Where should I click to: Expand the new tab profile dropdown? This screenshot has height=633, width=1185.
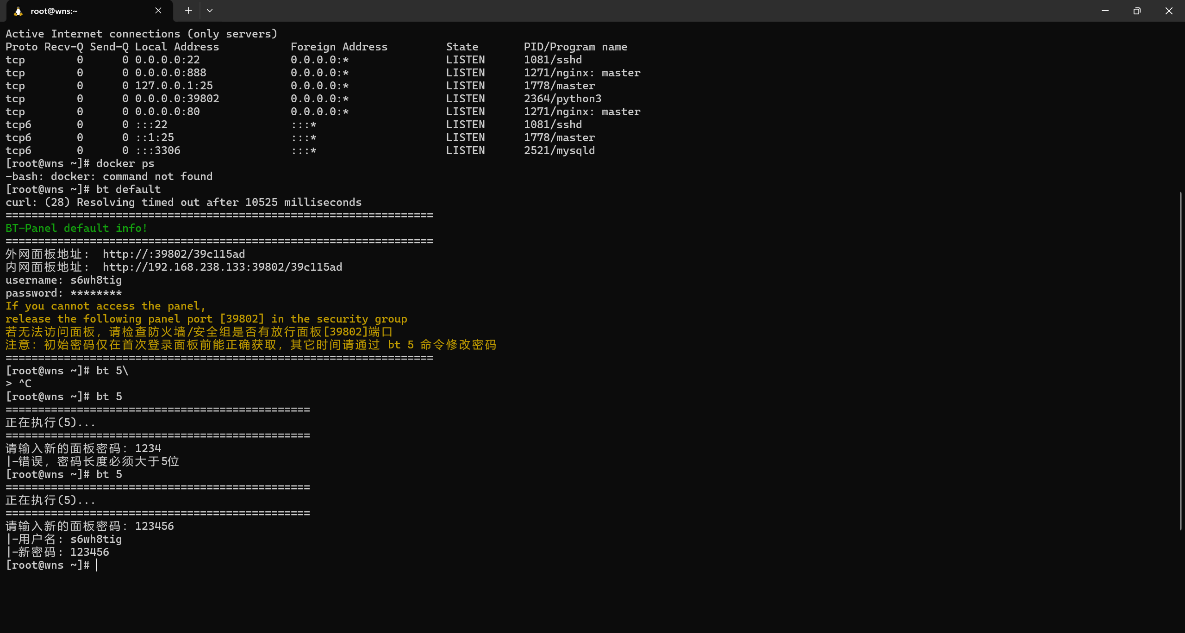coord(210,11)
